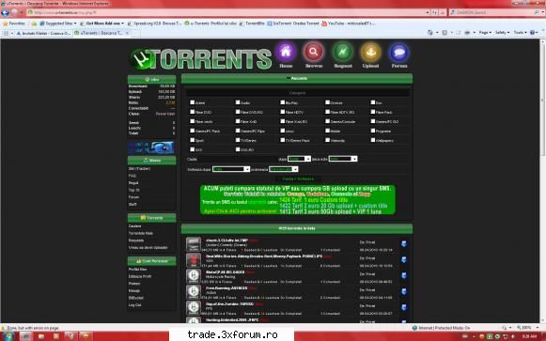546x341 pixels.
Task: Click the Requests sidebar link
Action: (x=136, y=240)
